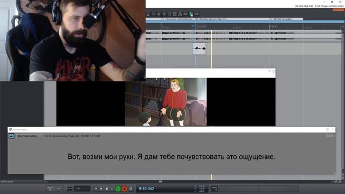Click the subtitle text starting with 'Вот, возми'

(171, 157)
